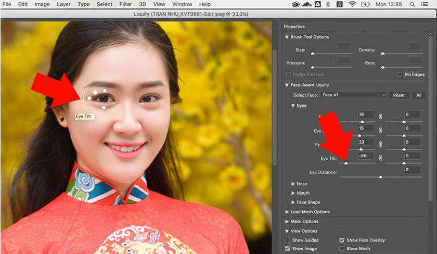Click the link icon beside the 15 value
This screenshot has height=254, width=437.
pyautogui.click(x=380, y=130)
